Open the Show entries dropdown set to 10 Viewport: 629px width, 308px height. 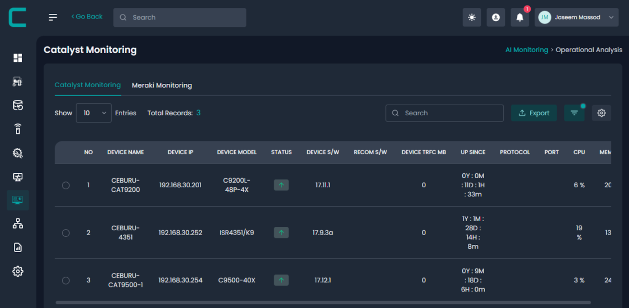click(x=94, y=113)
